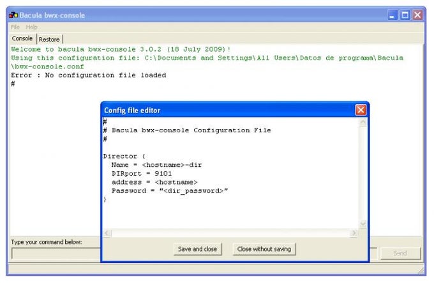Close the Config file editor dialog
The height and width of the screenshot is (283, 434).
click(361, 110)
